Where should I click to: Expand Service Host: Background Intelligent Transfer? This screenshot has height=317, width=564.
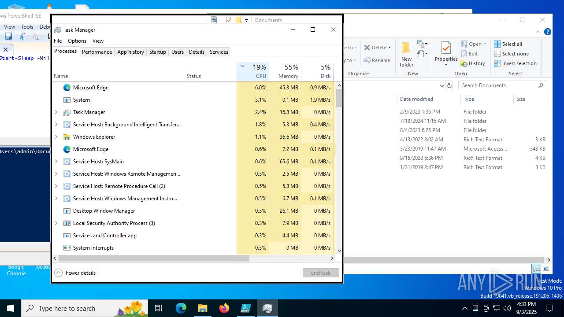56,125
